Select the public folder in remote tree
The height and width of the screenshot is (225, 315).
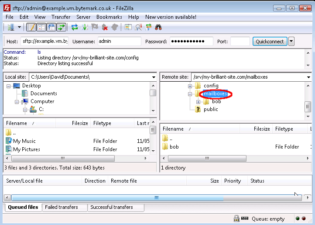click(211, 109)
